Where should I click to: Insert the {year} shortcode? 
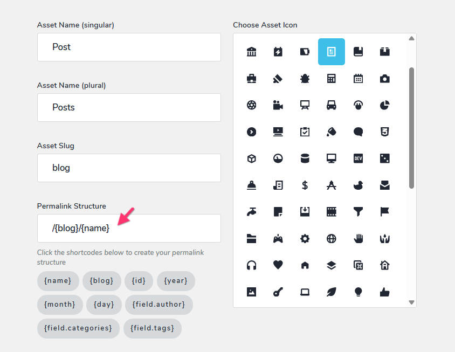tap(176, 281)
